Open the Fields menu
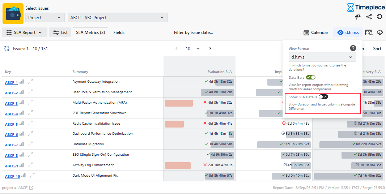This screenshot has width=386, height=194. [x=119, y=33]
